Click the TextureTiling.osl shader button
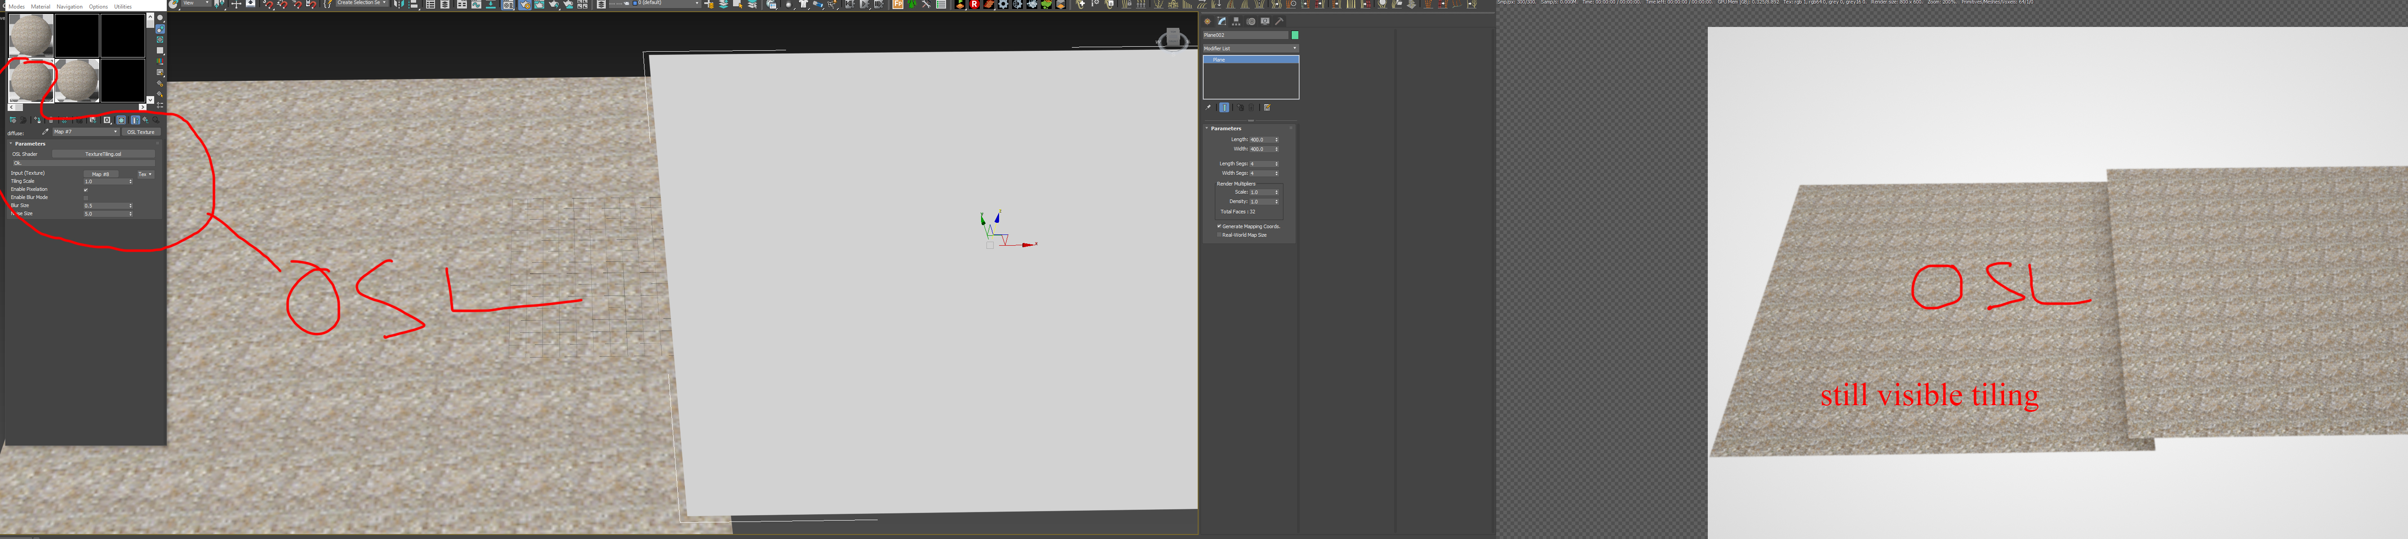The height and width of the screenshot is (539, 2408). 103,154
